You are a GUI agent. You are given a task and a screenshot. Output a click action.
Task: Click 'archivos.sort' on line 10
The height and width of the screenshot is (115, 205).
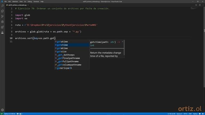click(24, 38)
